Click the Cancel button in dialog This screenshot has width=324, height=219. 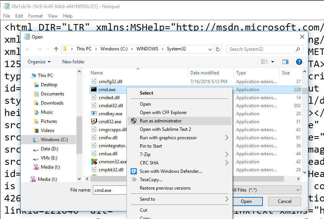[284, 201]
